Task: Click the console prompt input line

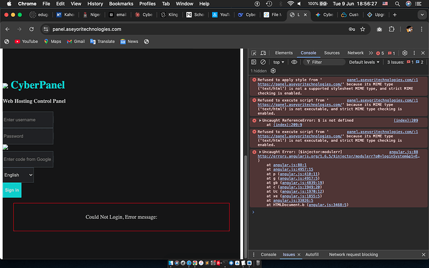Action: (x=339, y=212)
